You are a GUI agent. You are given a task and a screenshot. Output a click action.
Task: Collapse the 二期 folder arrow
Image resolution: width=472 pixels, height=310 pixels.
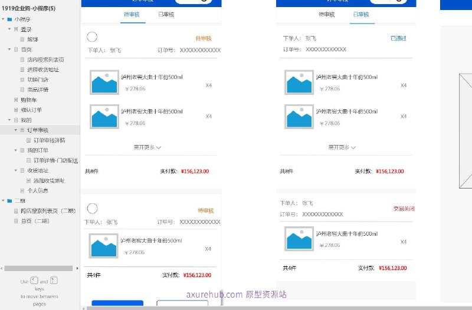click(x=3, y=200)
